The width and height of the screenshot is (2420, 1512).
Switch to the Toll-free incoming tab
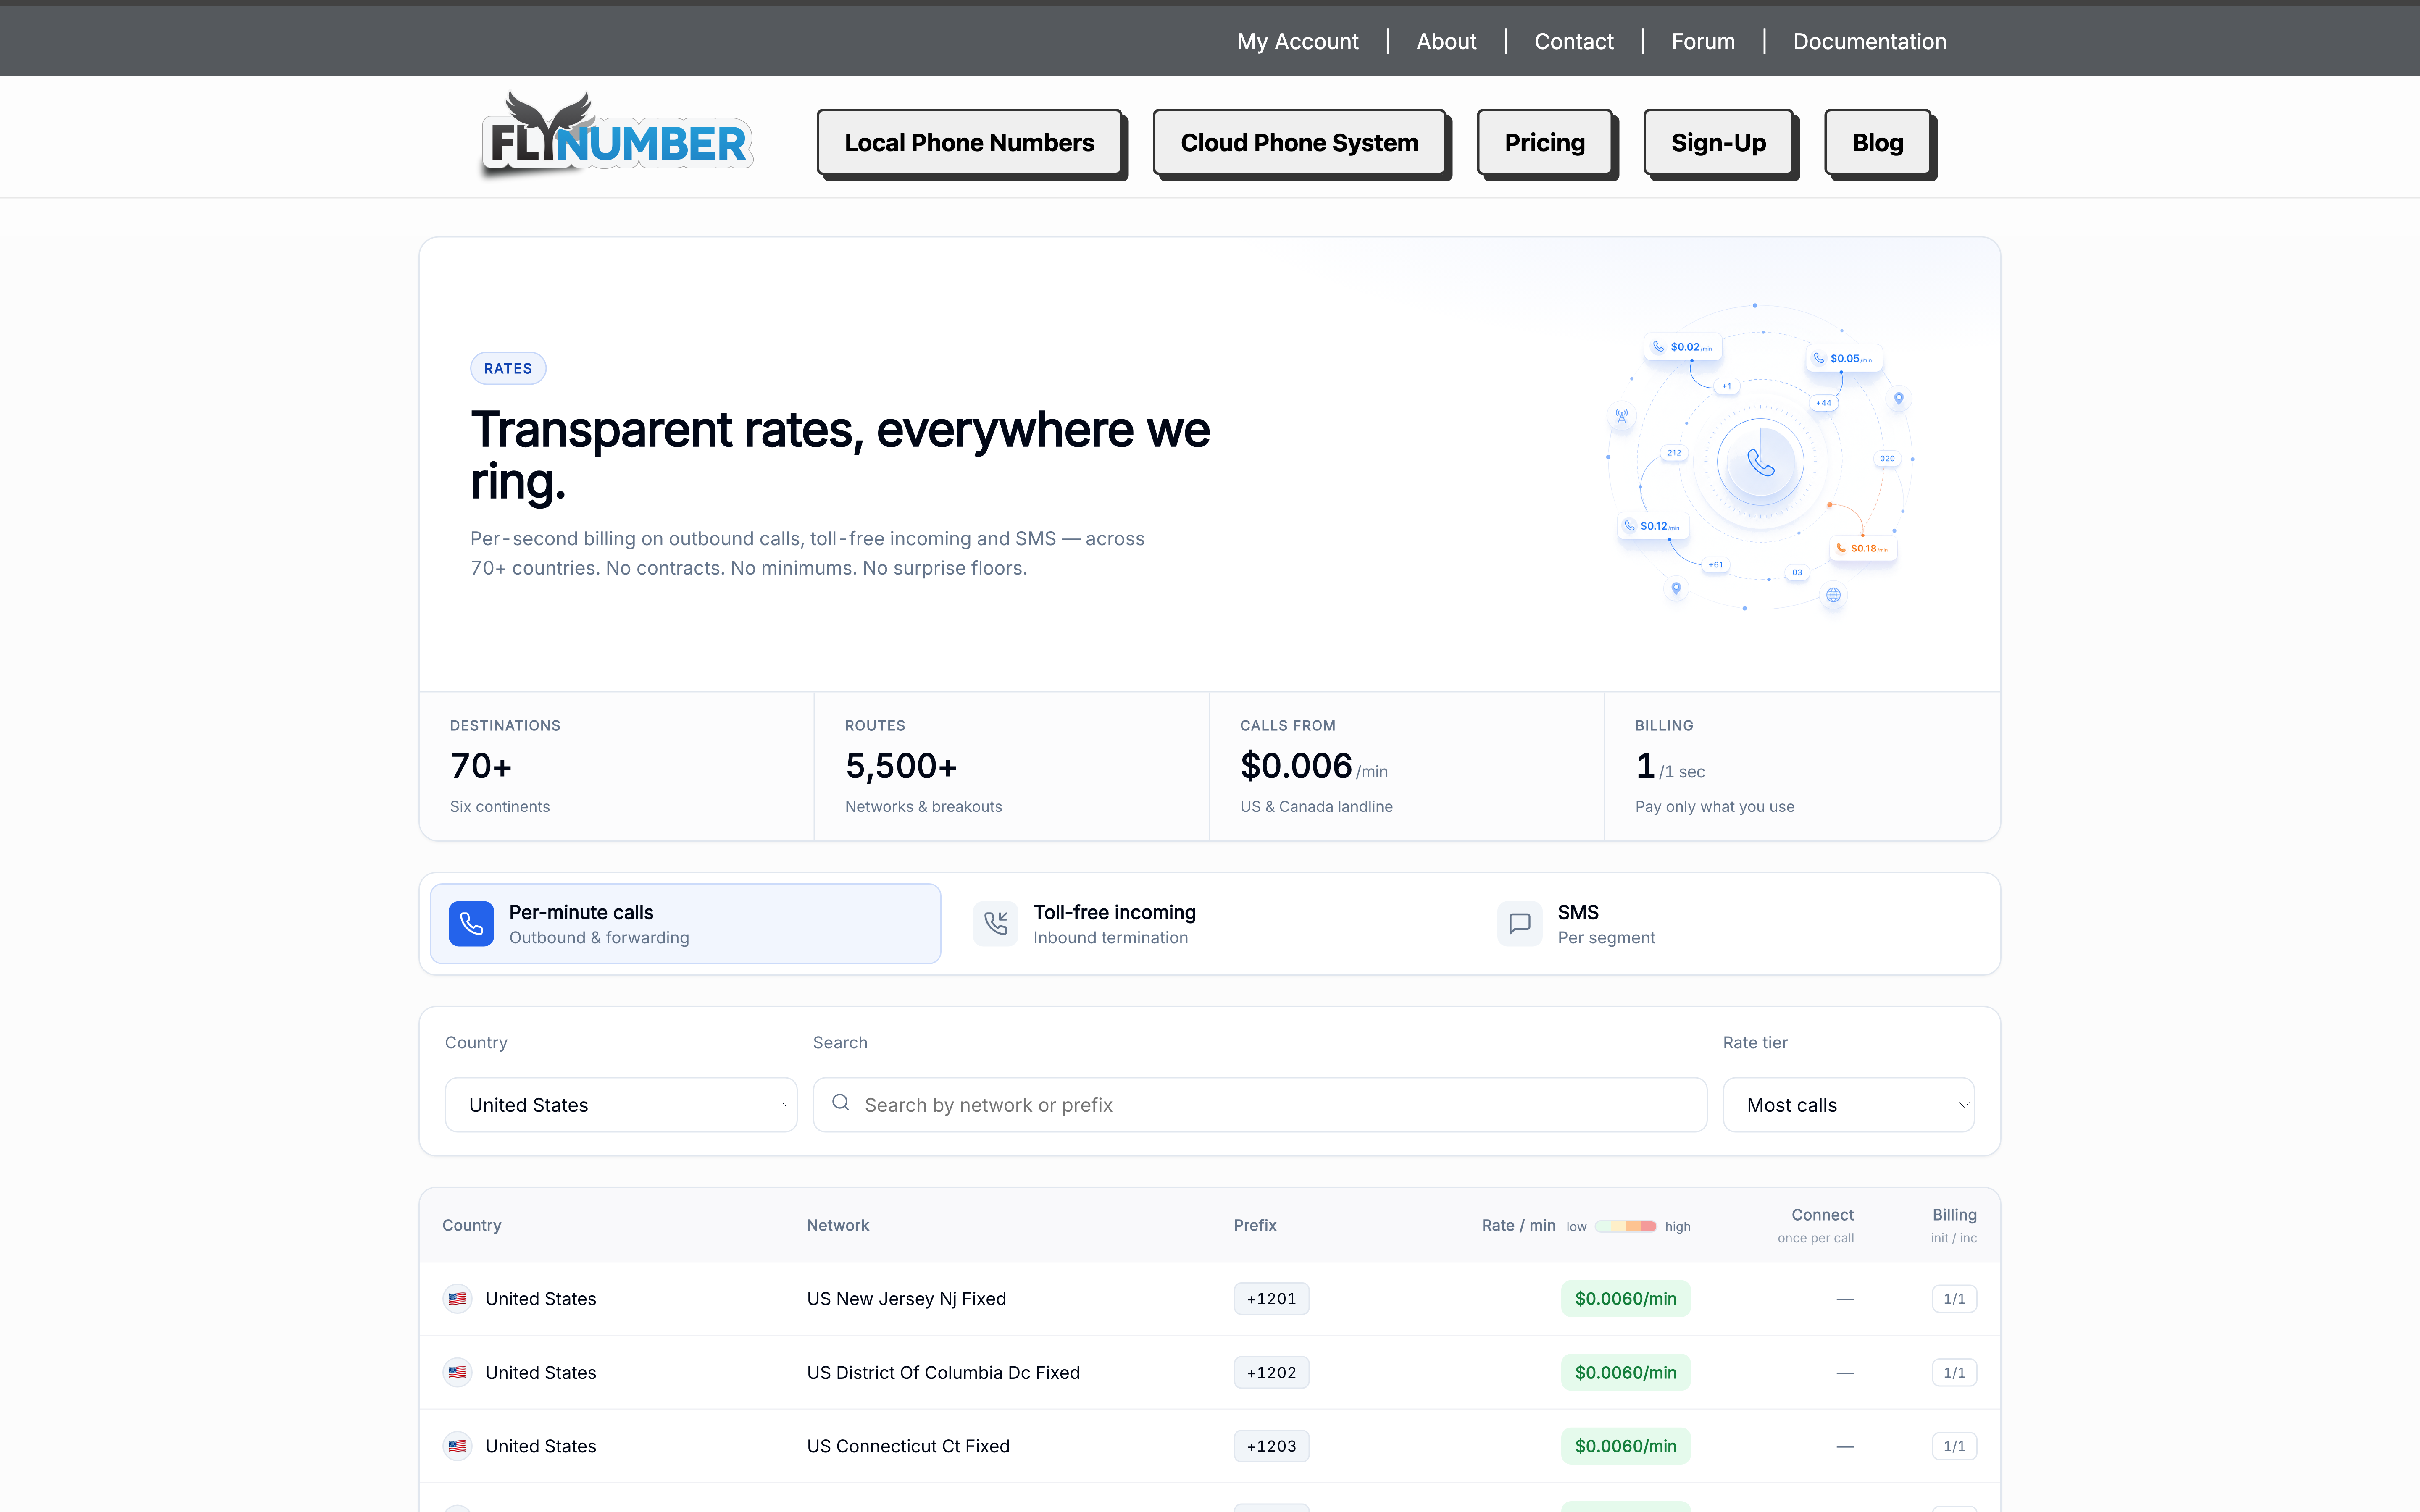[x=1209, y=924]
